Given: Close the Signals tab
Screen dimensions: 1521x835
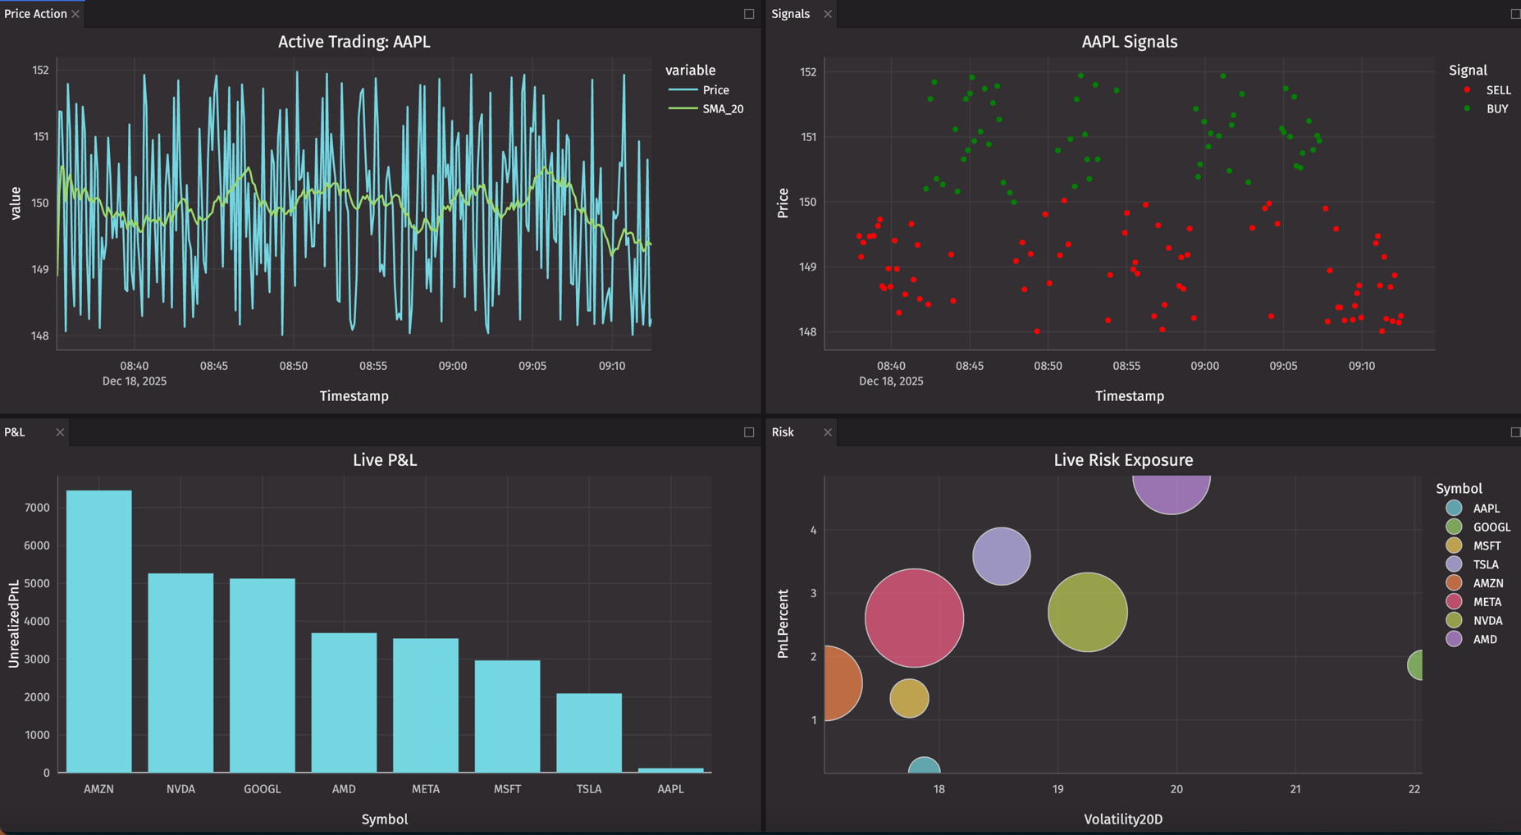Looking at the screenshot, I should (x=827, y=14).
